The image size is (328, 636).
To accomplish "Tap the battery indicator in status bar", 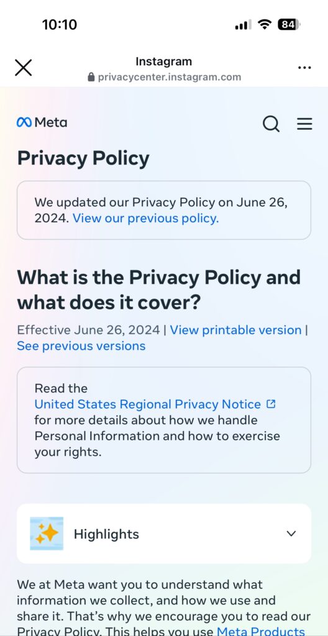I will 289,24.
